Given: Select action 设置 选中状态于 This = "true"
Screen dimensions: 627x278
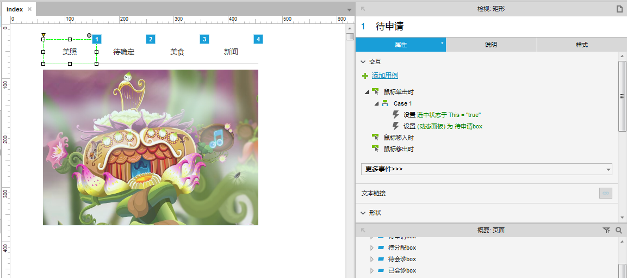Looking at the screenshot, I should [442, 115].
